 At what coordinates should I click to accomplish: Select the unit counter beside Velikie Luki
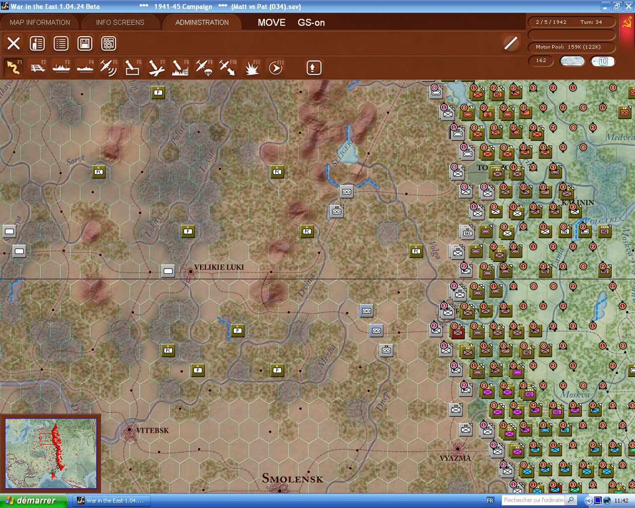point(168,271)
